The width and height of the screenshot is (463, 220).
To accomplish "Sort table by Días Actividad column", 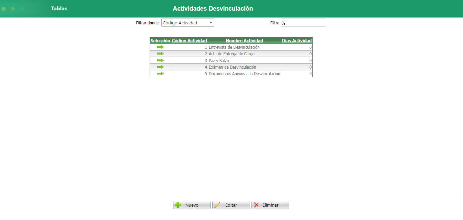I will pos(296,40).
